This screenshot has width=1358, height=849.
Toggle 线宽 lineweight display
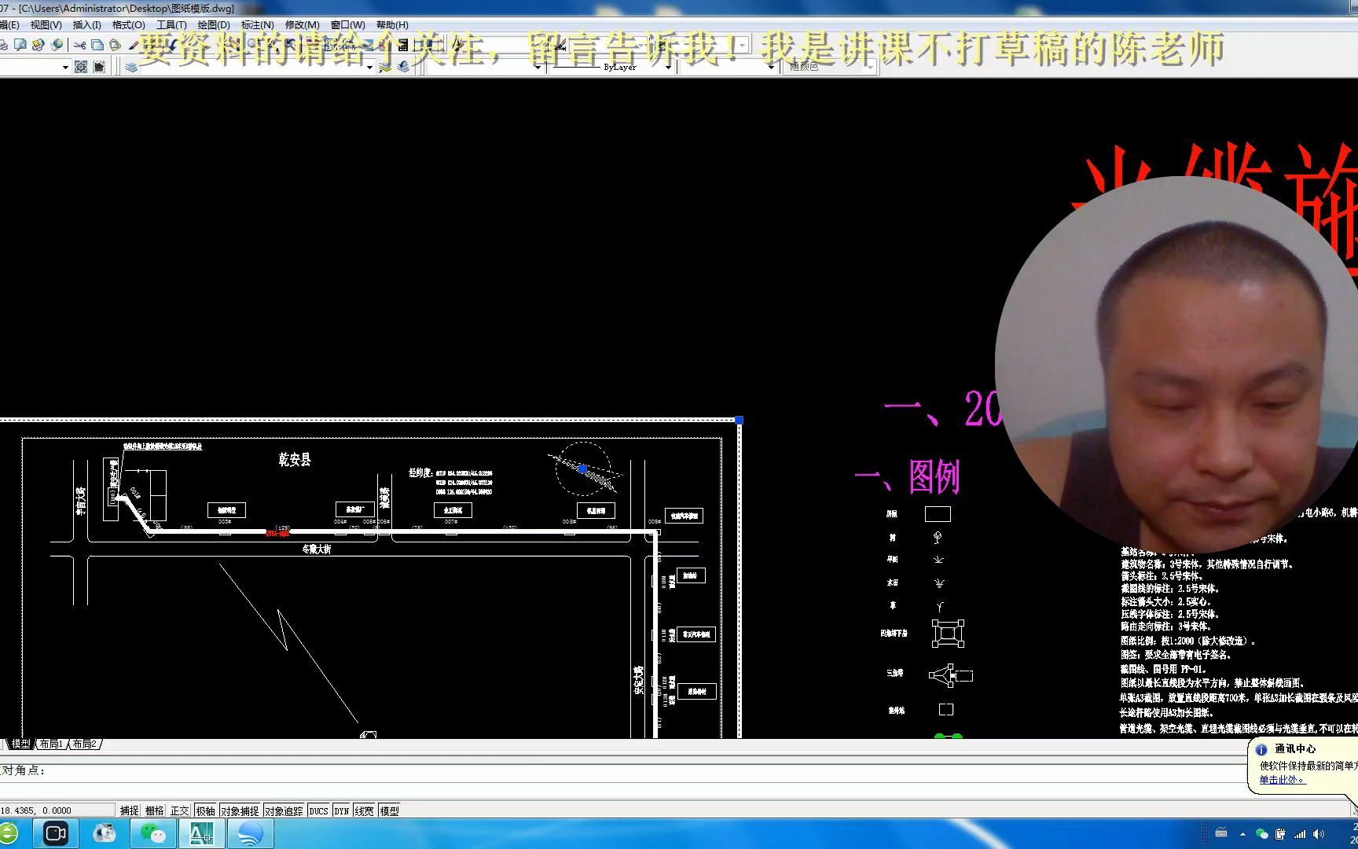click(365, 810)
